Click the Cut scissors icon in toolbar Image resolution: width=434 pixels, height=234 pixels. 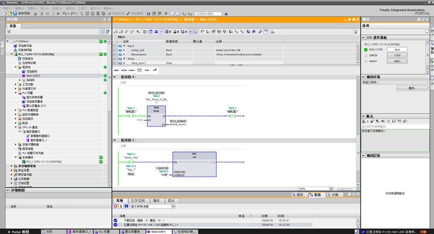42,13
